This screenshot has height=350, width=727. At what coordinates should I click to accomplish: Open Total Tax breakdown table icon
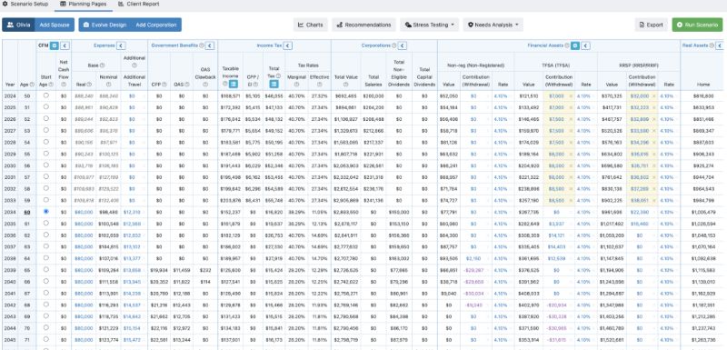274,84
